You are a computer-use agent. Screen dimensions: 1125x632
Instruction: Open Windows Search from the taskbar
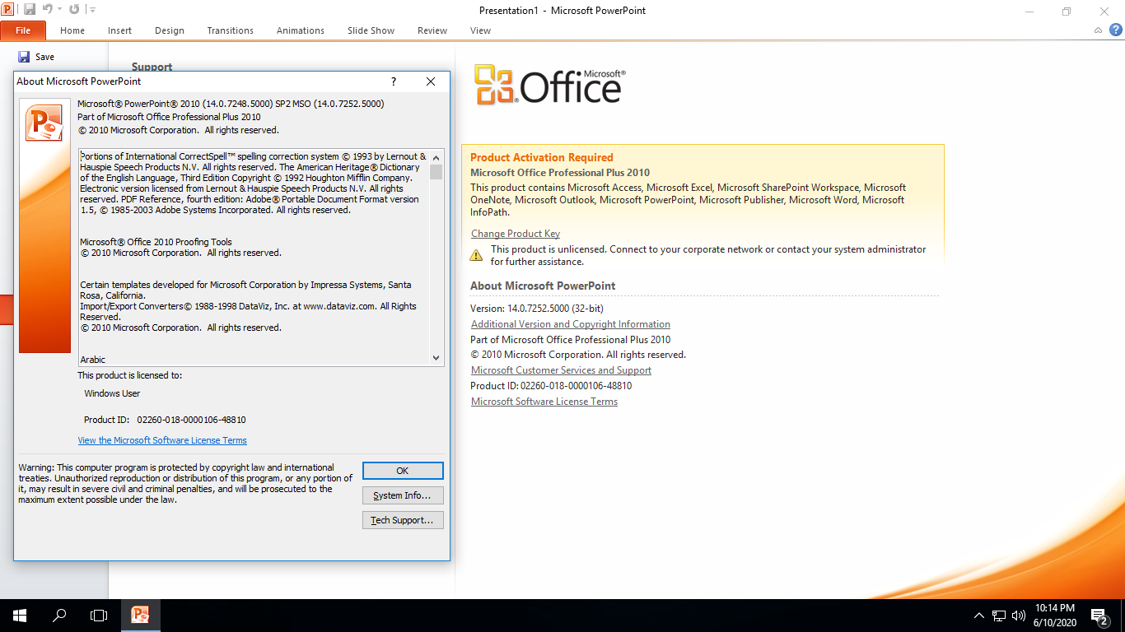tap(59, 615)
